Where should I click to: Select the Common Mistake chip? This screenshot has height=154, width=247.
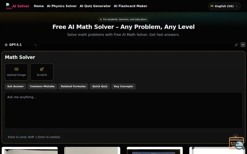42,87
